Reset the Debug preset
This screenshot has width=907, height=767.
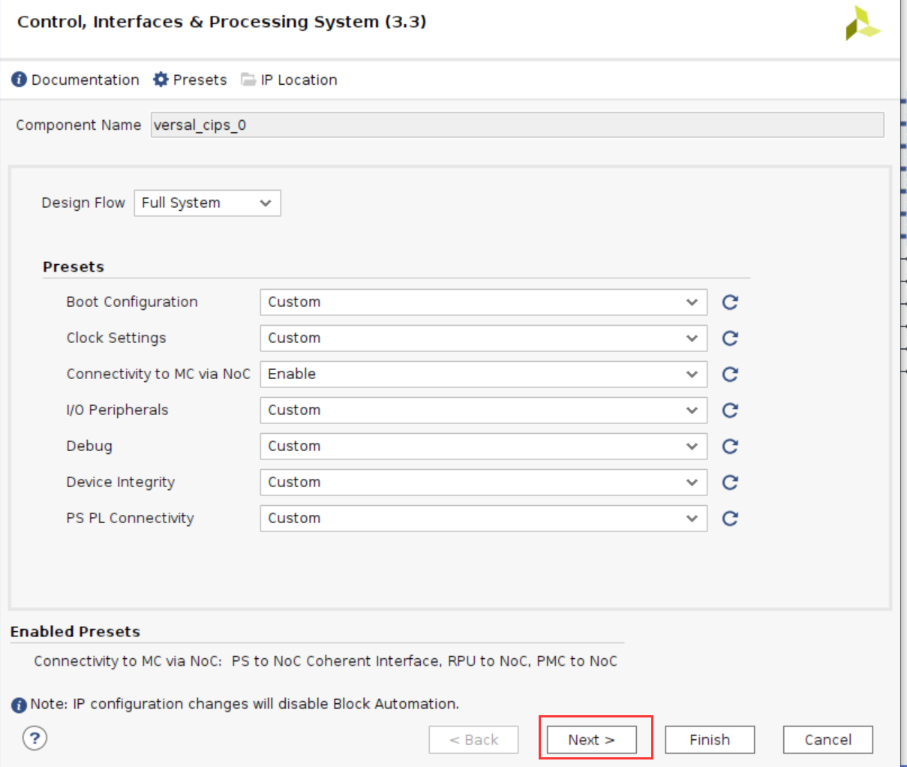730,447
